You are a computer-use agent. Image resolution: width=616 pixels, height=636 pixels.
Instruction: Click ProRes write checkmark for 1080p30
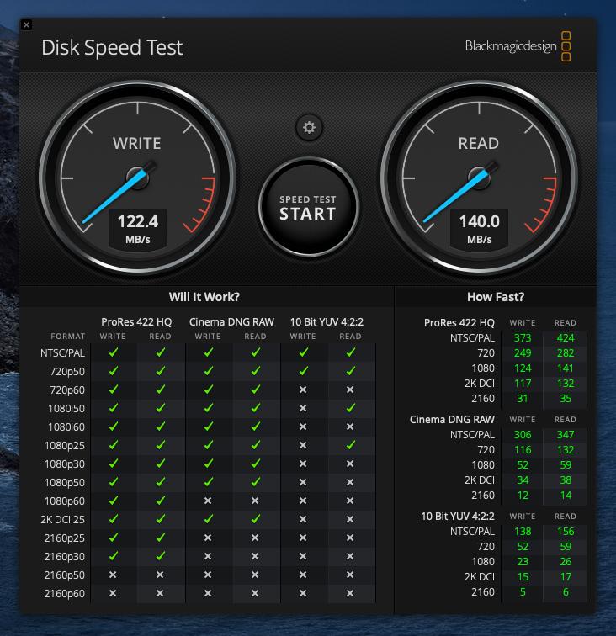click(114, 464)
